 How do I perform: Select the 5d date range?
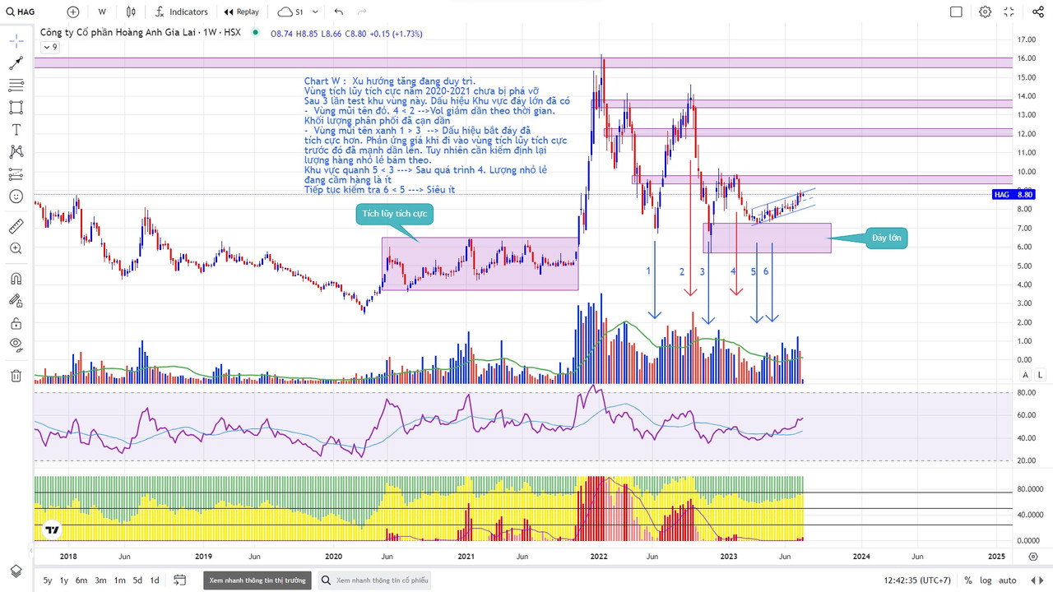[137, 580]
